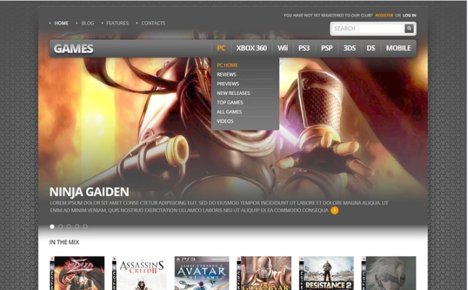Open the MOBILE platform menu
This screenshot has width=468, height=290.
pos(398,48)
